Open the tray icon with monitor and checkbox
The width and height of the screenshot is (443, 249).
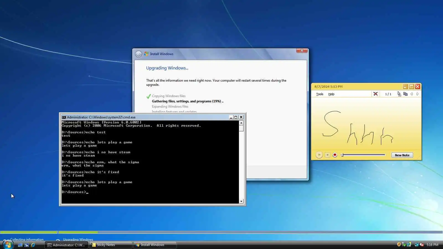[409, 245]
